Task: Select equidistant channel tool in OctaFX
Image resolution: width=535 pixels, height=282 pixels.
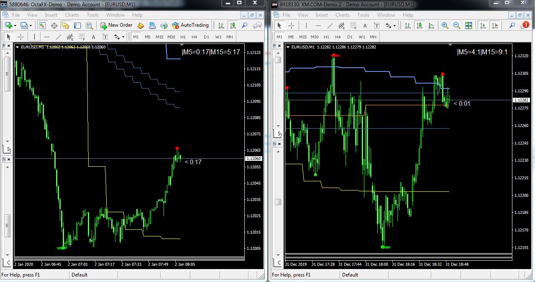Action: tap(70, 37)
